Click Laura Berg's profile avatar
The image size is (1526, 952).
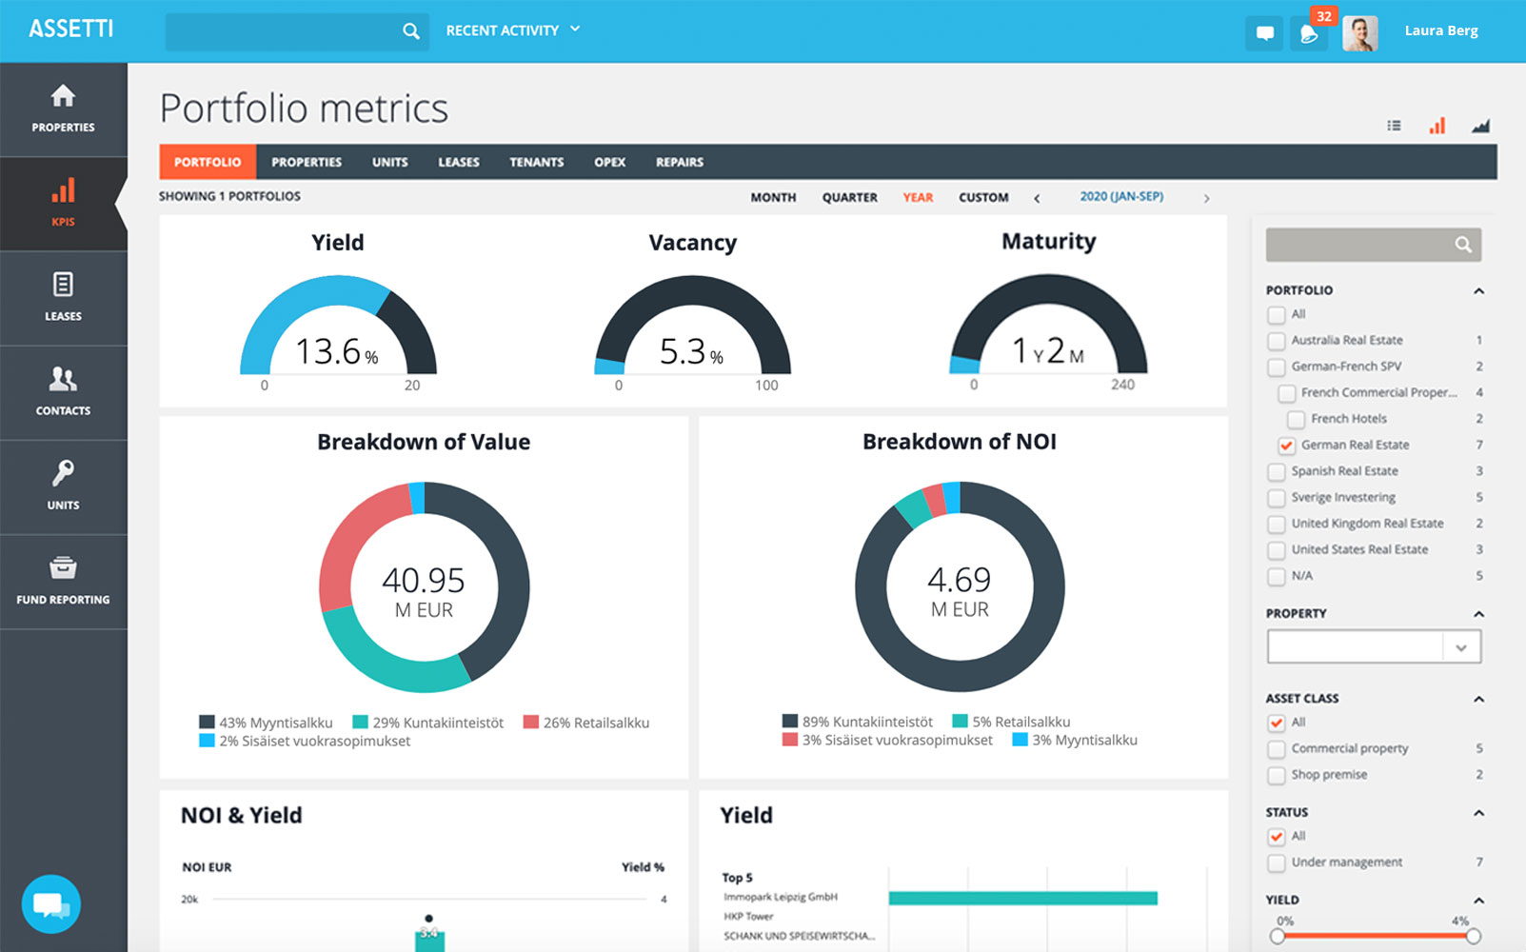[1360, 32]
